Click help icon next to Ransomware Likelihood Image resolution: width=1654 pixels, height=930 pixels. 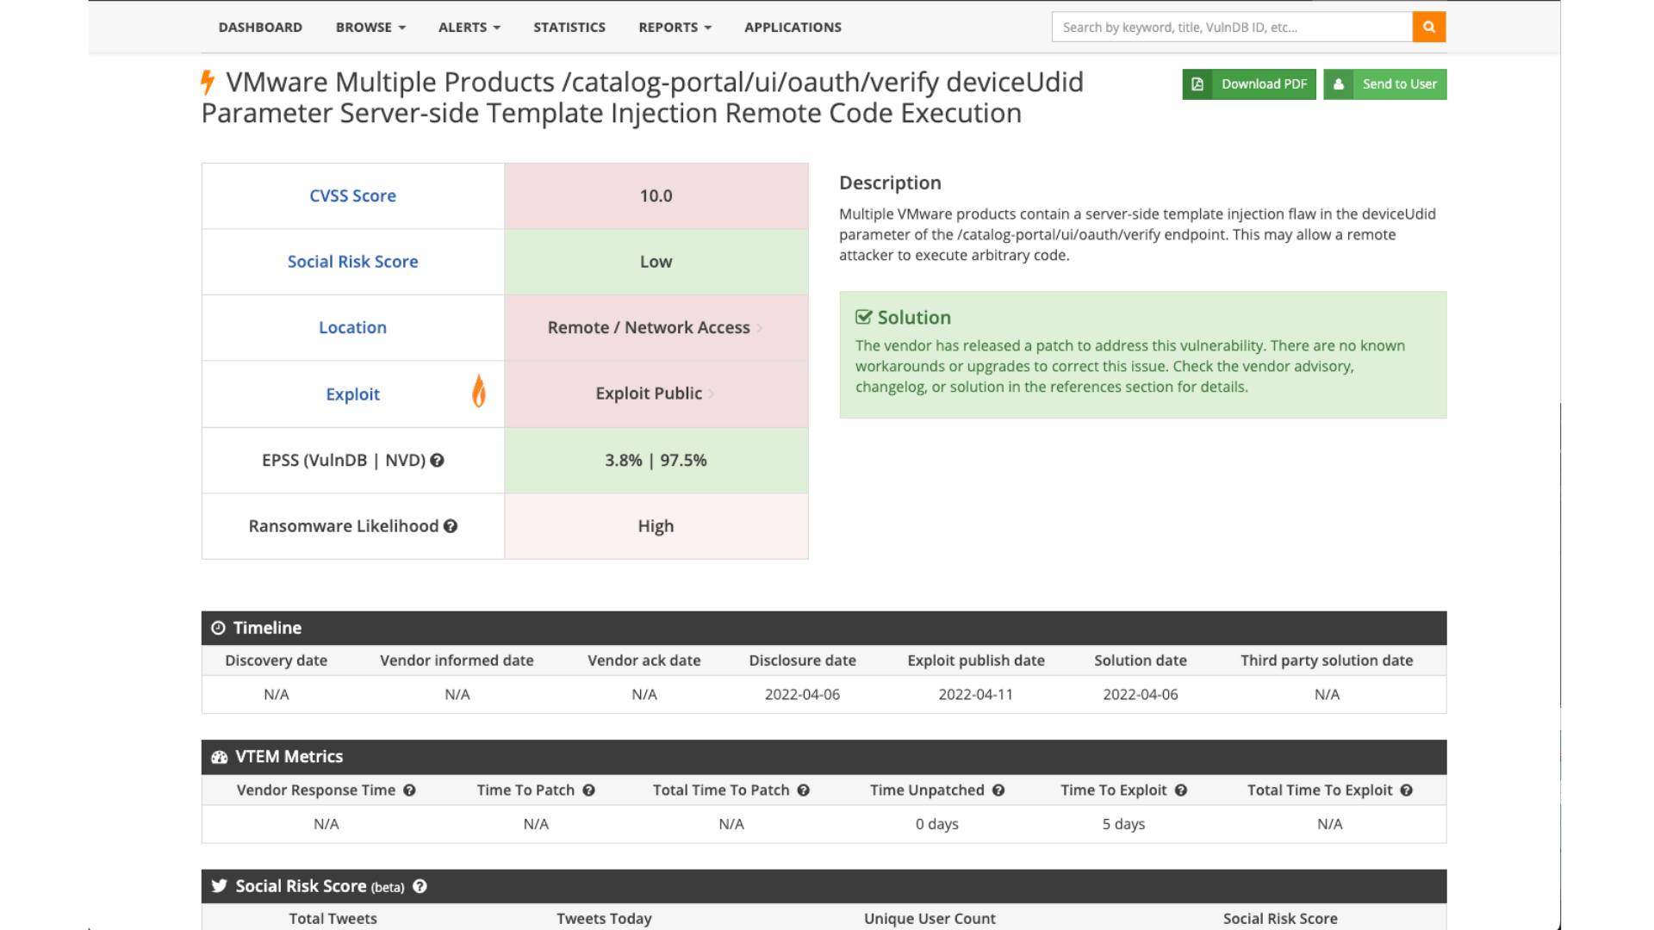click(x=451, y=526)
